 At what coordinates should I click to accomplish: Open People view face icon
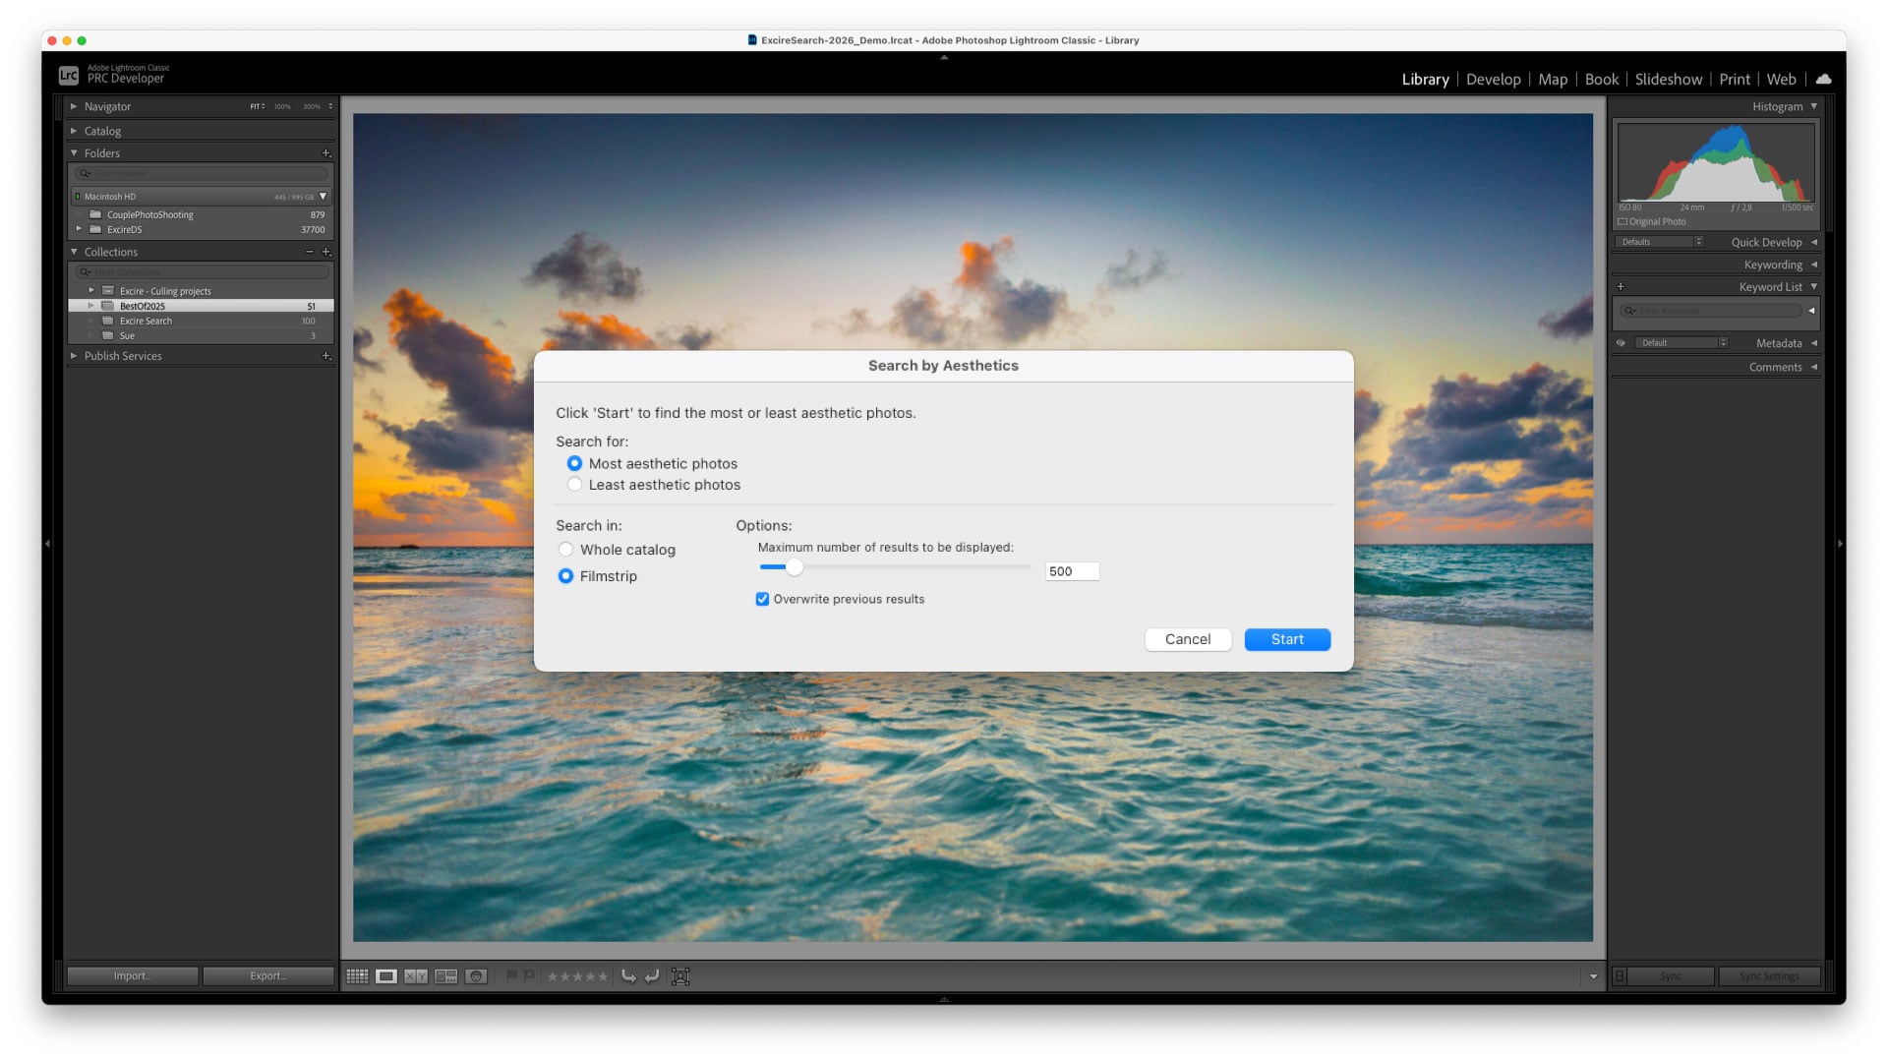[x=476, y=976]
